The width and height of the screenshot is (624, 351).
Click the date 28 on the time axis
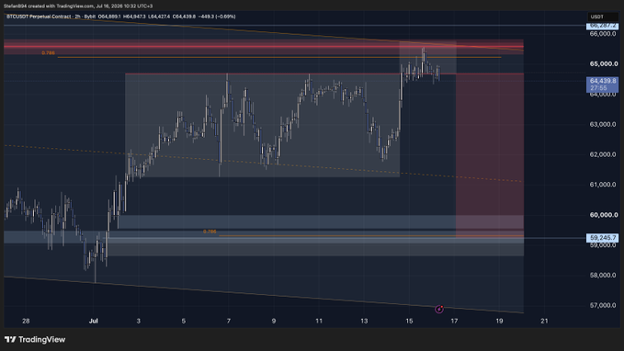tap(26, 321)
